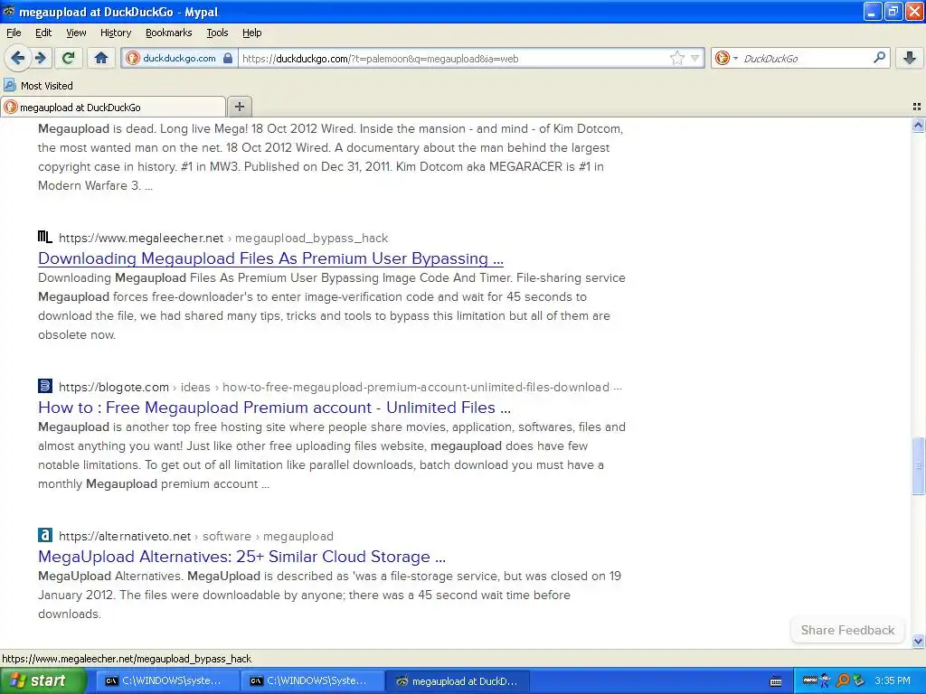Click the duckduckgo.com site identity button
This screenshot has width=926, height=694.
point(178,59)
